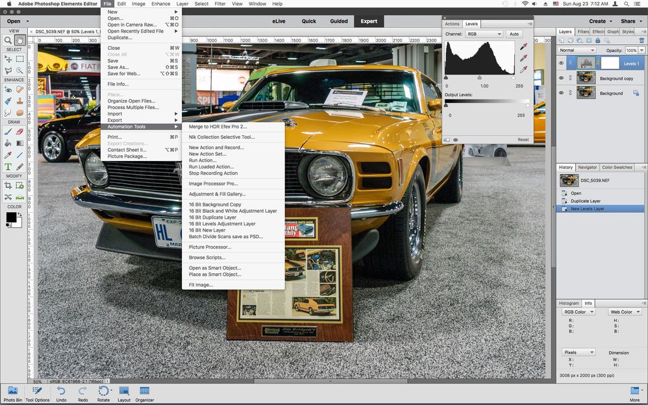Choose Merge to HDR Efex Pro 2
Viewport: 648px width, 405px height.
tap(218, 127)
